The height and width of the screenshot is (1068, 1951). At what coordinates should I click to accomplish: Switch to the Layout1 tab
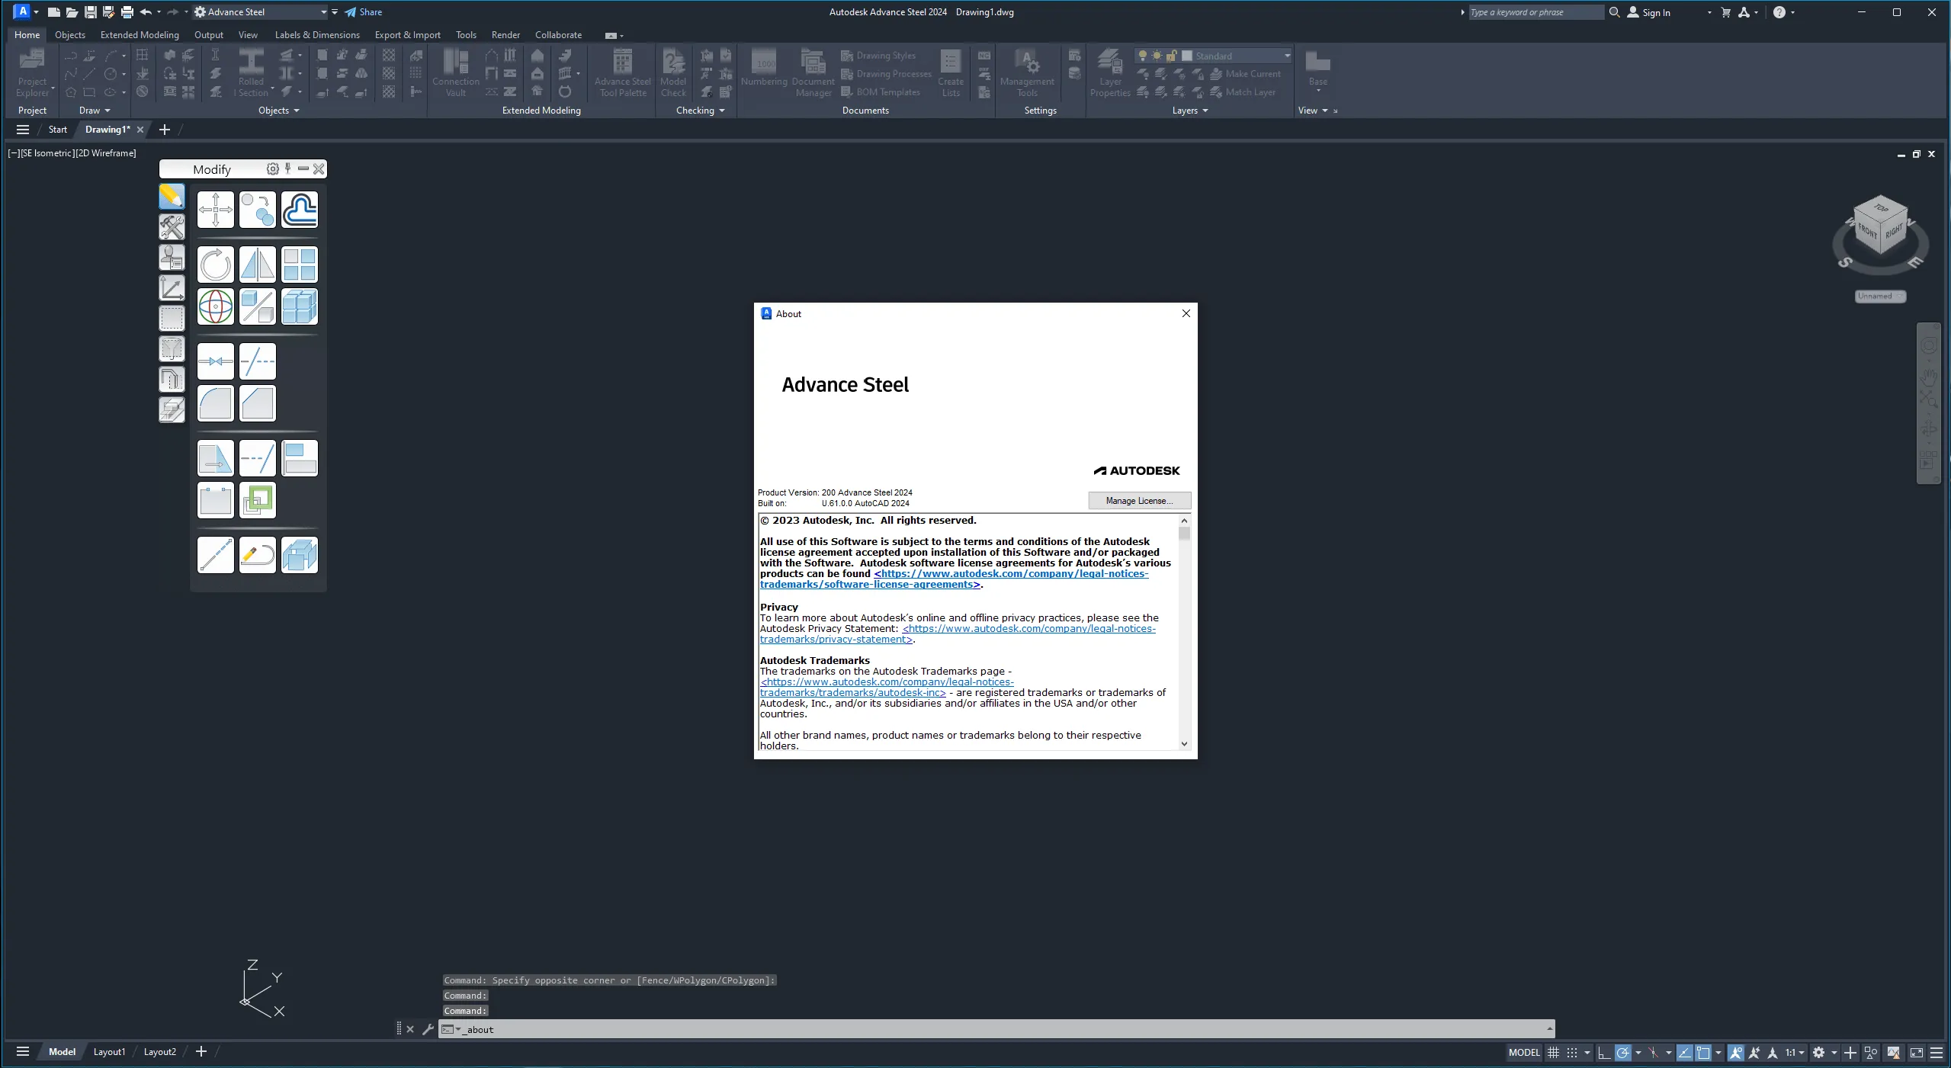pos(109,1051)
